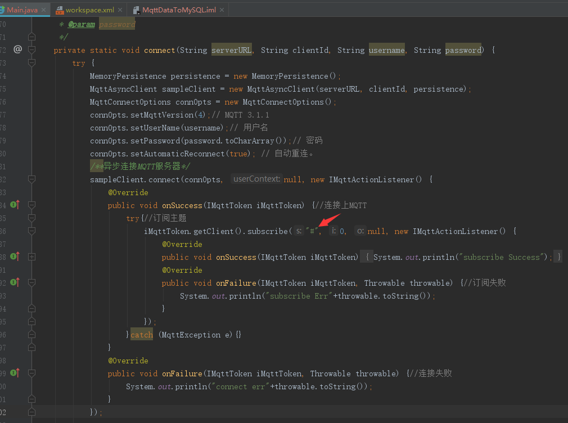This screenshot has height=423, width=568.
Task: Close the Main.java tab
Action: 44,10
